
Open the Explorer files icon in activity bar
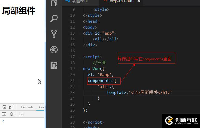54,3
